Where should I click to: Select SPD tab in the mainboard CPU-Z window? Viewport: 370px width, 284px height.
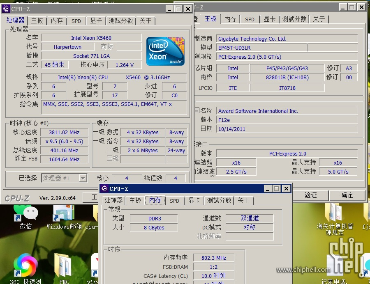(x=250, y=19)
